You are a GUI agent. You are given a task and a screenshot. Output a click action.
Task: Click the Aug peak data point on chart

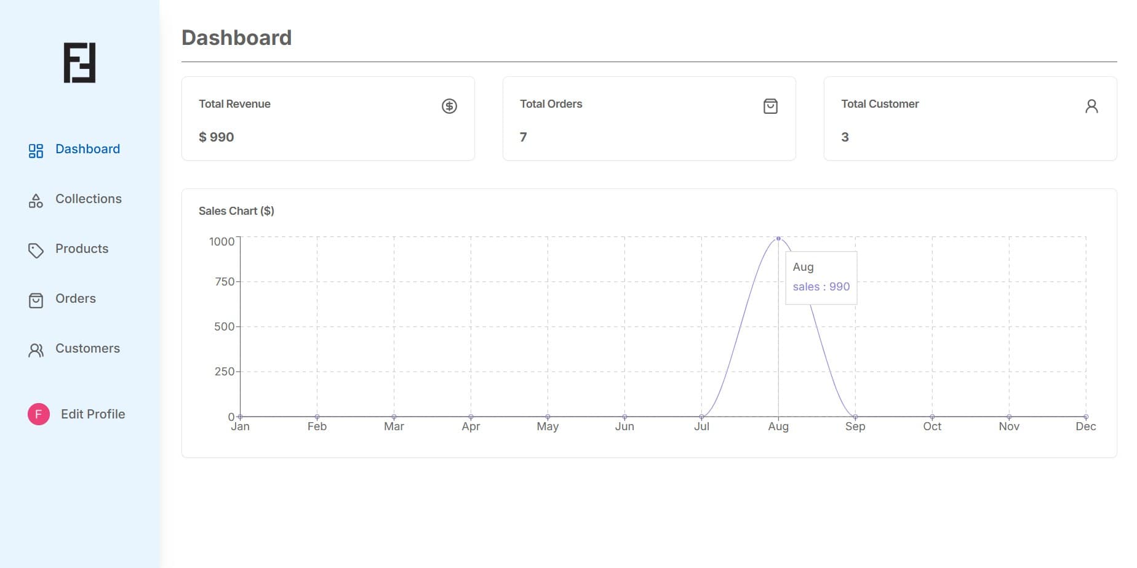pos(778,239)
